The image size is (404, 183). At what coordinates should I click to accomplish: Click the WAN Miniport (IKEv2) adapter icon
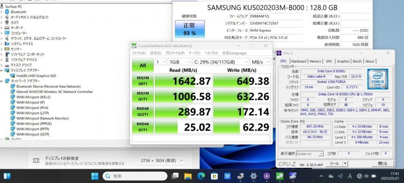point(13,97)
